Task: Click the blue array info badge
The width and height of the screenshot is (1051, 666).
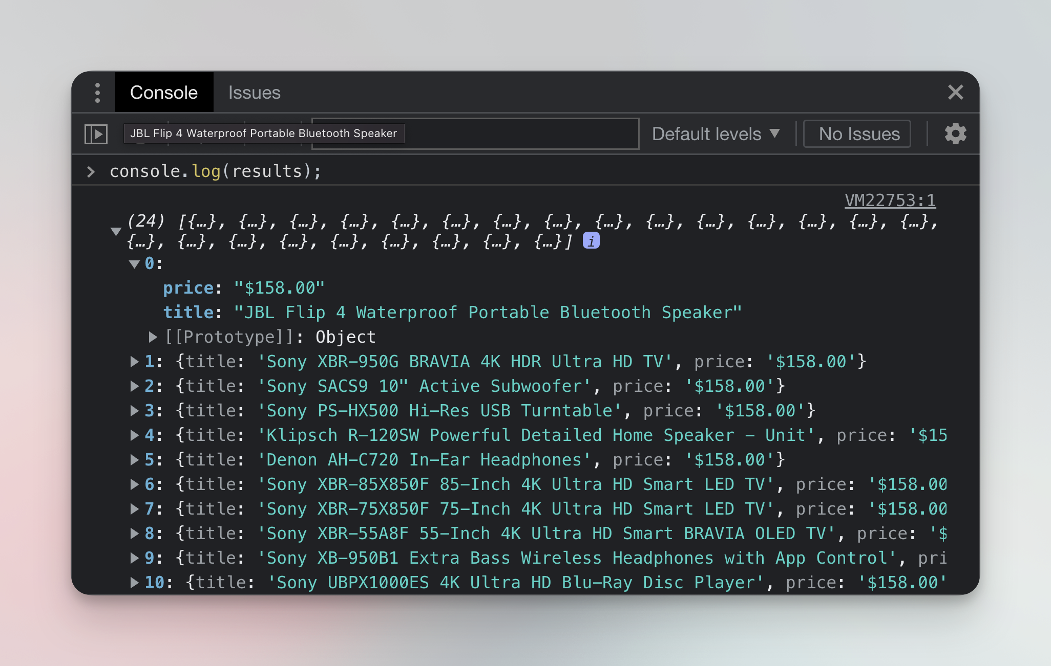Action: [591, 240]
